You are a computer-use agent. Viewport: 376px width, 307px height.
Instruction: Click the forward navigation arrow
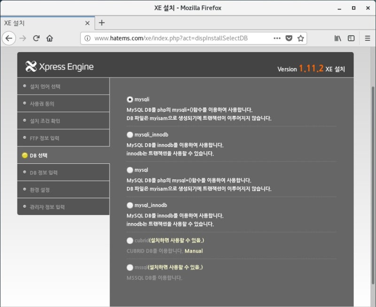(x=23, y=38)
